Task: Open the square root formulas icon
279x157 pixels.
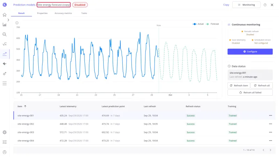Action: tap(5, 44)
